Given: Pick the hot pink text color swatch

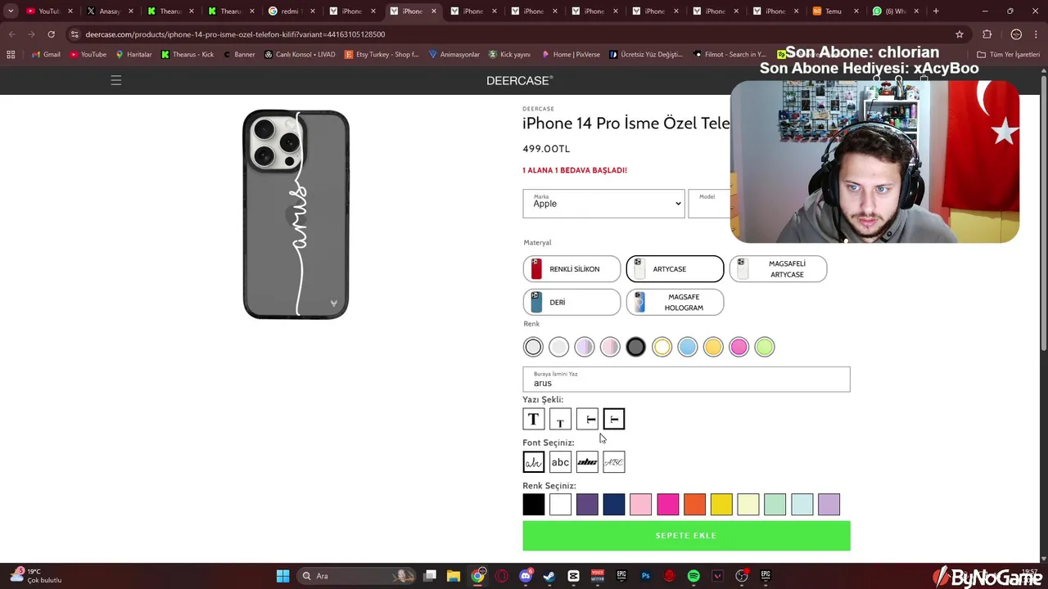Looking at the screenshot, I should point(668,505).
